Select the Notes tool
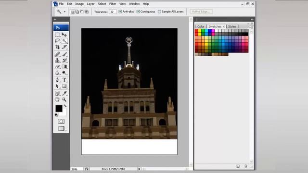 click(x=57, y=93)
